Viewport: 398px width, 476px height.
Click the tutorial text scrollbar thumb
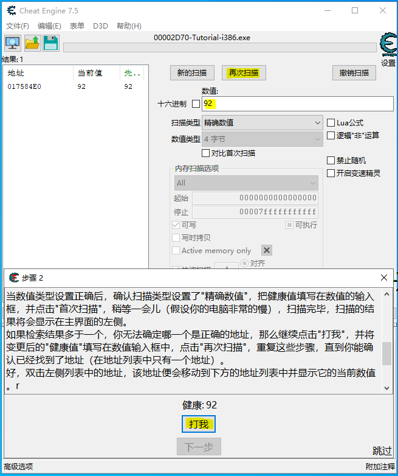(x=386, y=354)
